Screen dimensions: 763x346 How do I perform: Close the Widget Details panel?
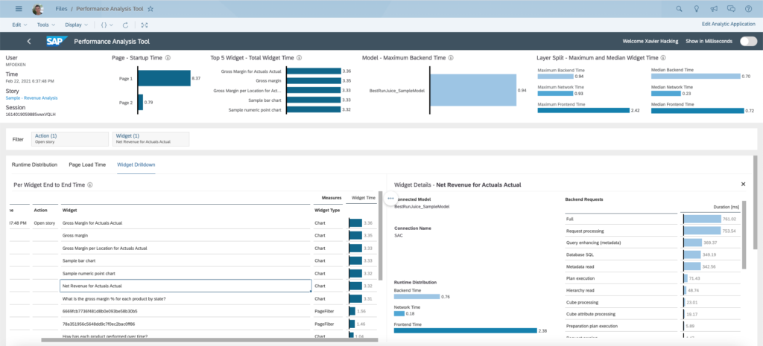(743, 185)
